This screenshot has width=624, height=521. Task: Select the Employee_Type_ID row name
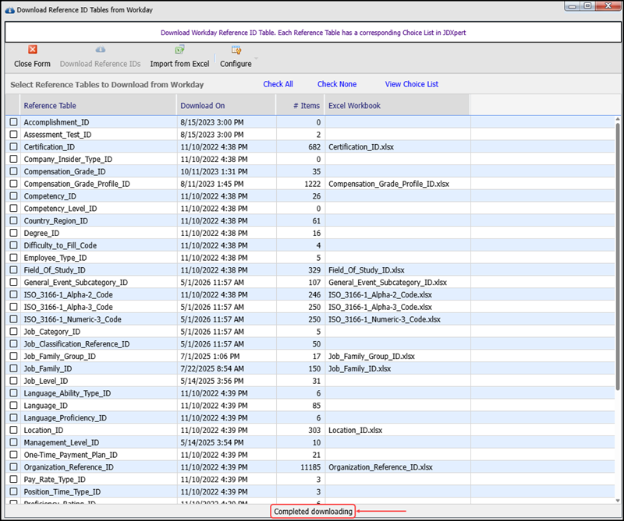55,258
